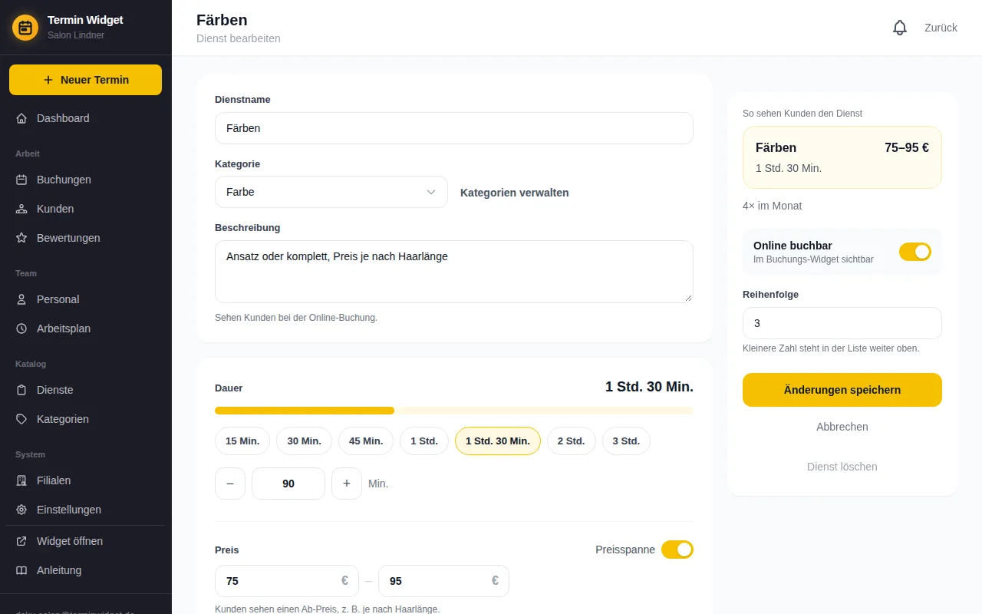
Task: Click the Arbeitsplan clock icon
Action: click(x=21, y=328)
